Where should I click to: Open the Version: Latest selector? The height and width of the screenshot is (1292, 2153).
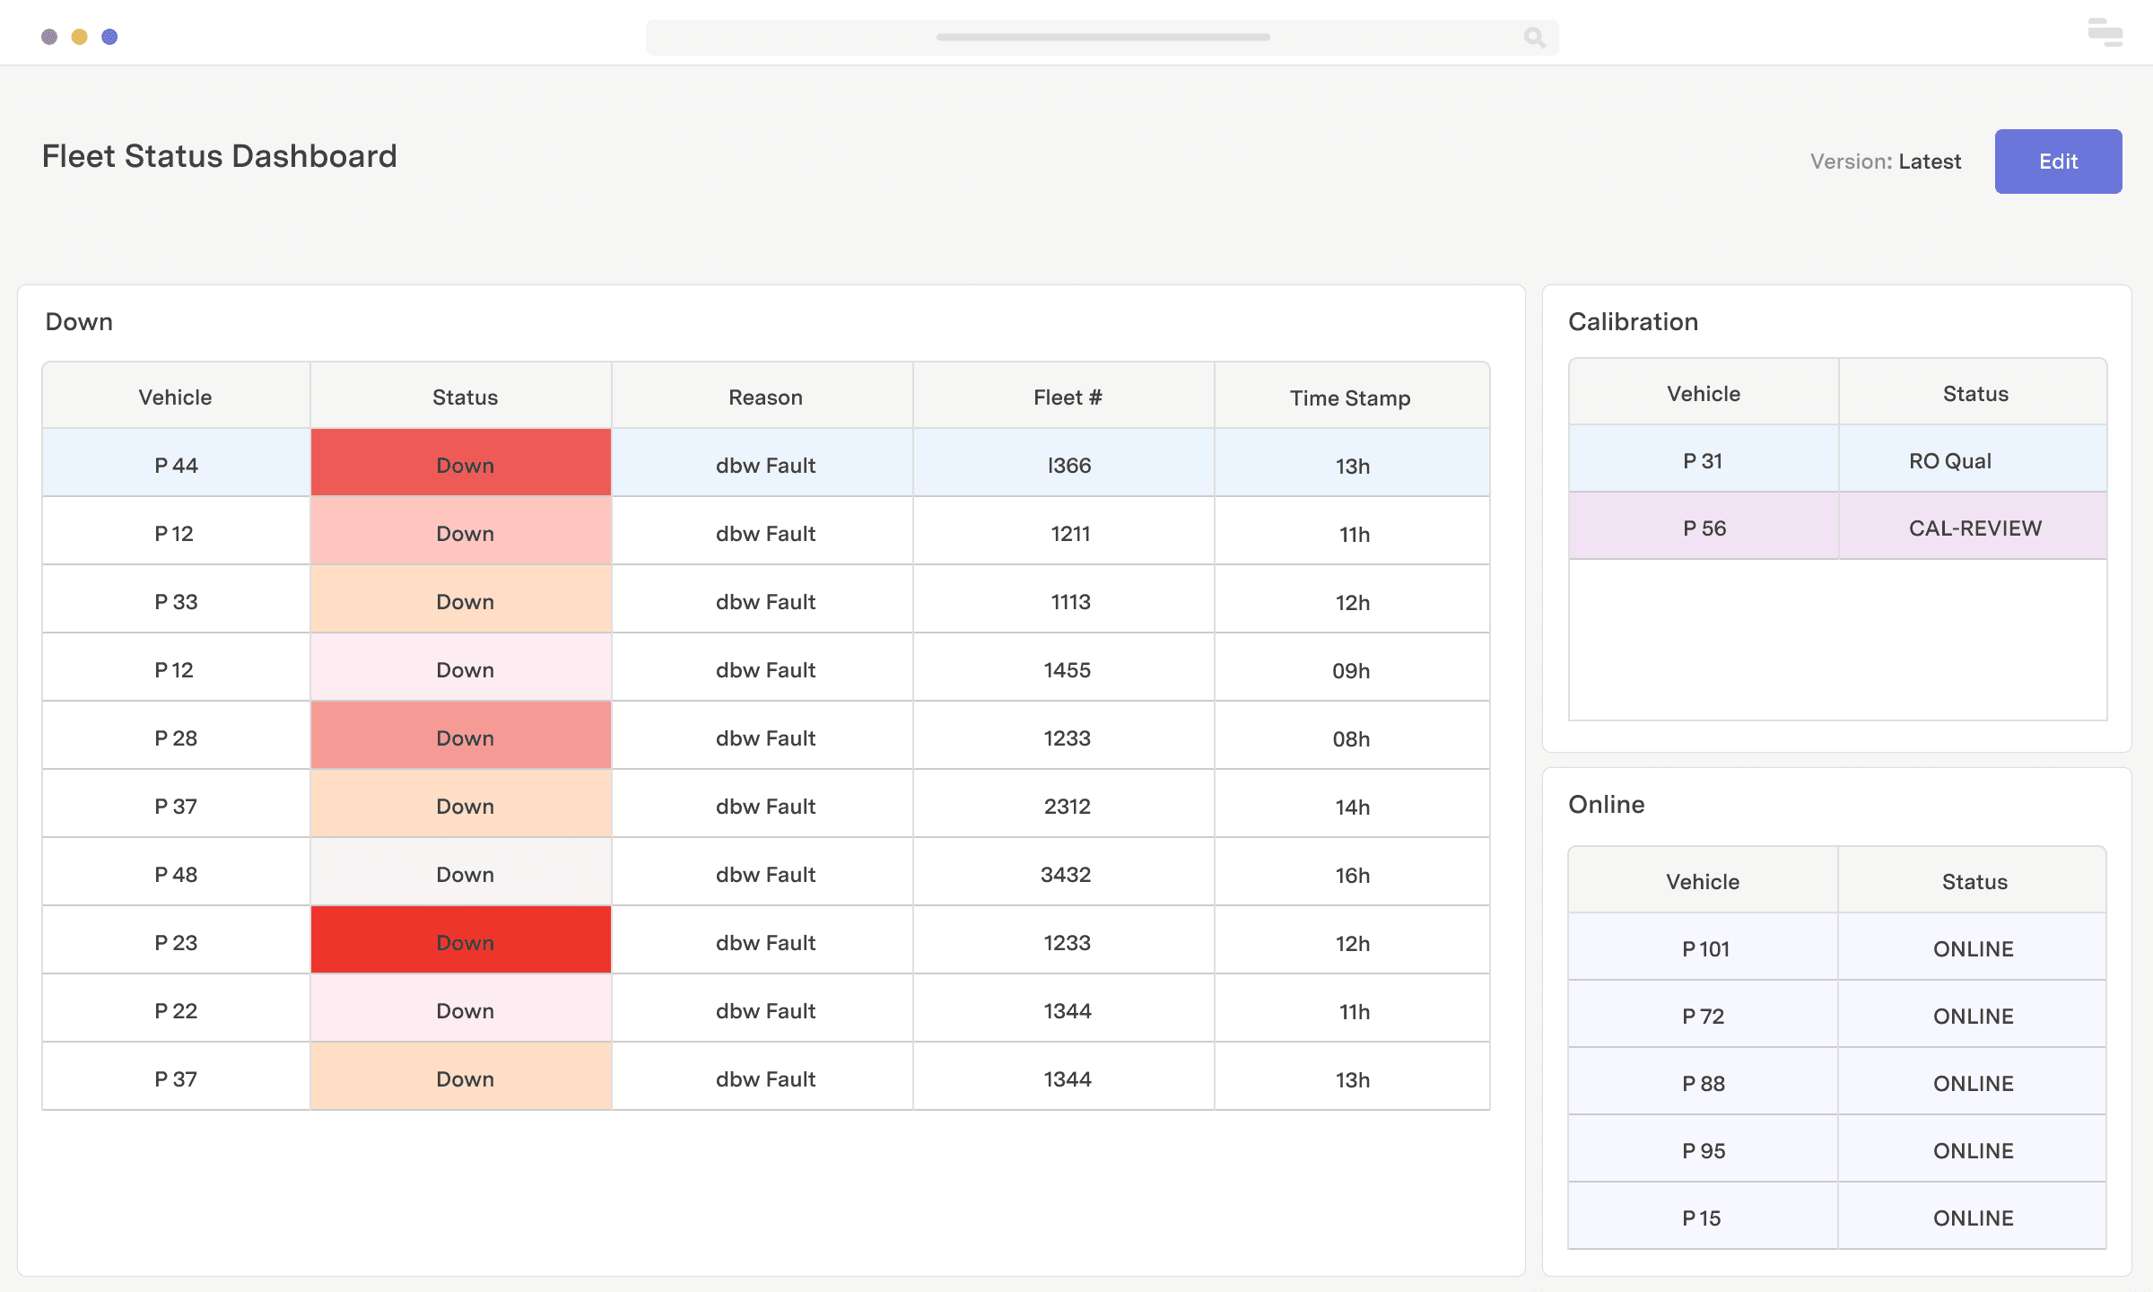[1885, 161]
